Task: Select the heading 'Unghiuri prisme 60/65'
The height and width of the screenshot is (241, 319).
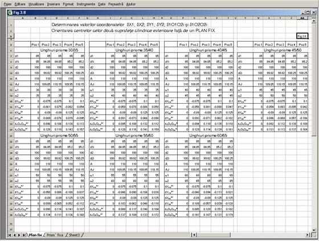Action: point(208,136)
